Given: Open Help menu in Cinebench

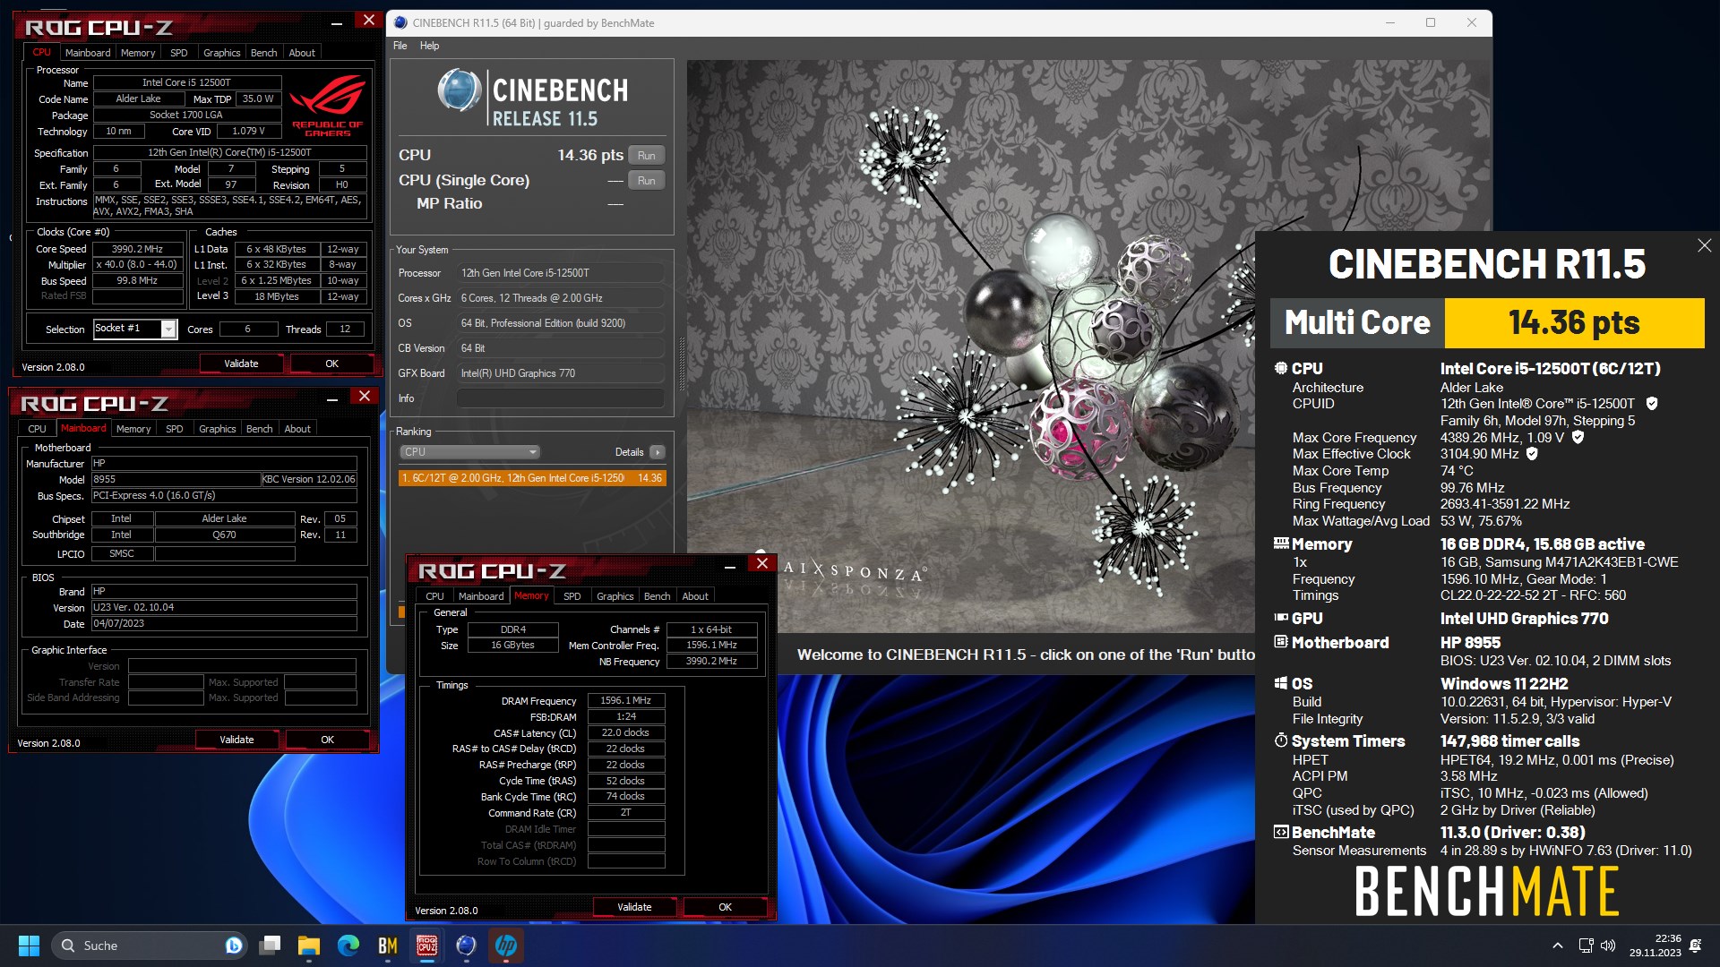Looking at the screenshot, I should click(429, 46).
